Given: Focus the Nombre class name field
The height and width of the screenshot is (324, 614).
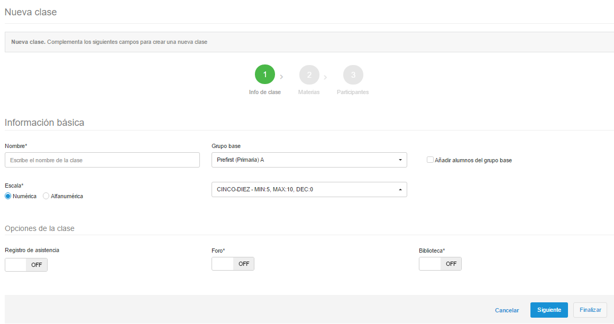Looking at the screenshot, I should (102, 160).
